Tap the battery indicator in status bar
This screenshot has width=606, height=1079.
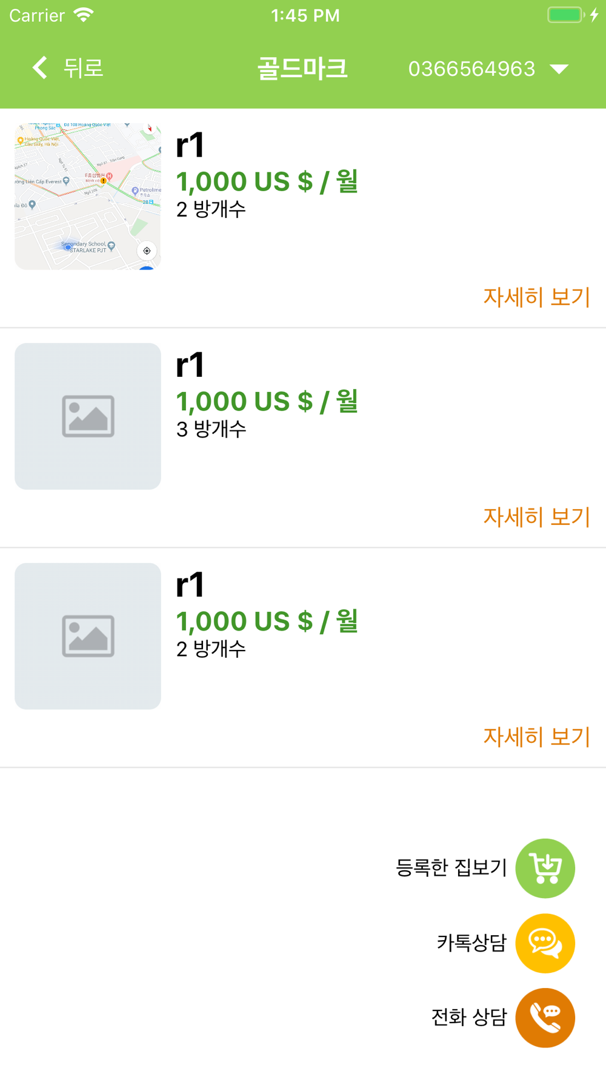point(565,15)
